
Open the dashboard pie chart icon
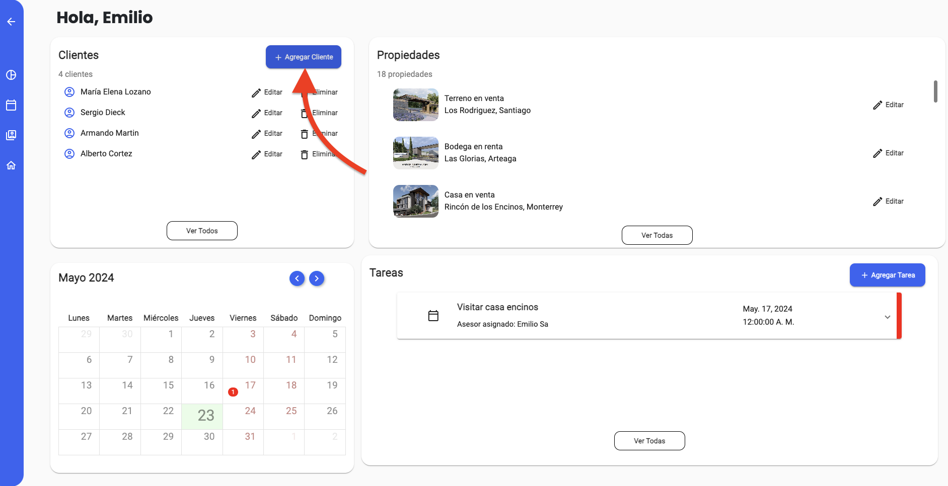click(11, 75)
